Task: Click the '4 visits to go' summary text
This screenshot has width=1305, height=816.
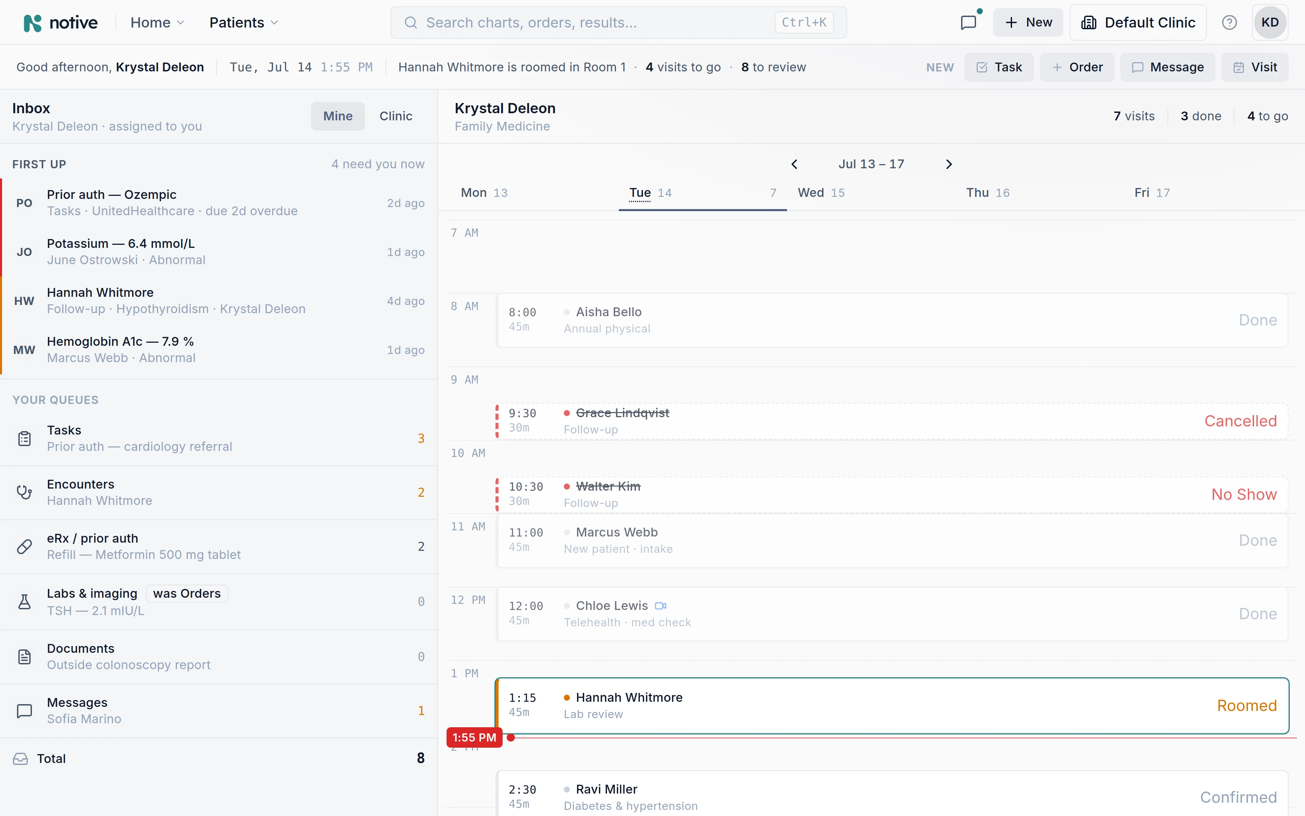Action: coord(683,67)
